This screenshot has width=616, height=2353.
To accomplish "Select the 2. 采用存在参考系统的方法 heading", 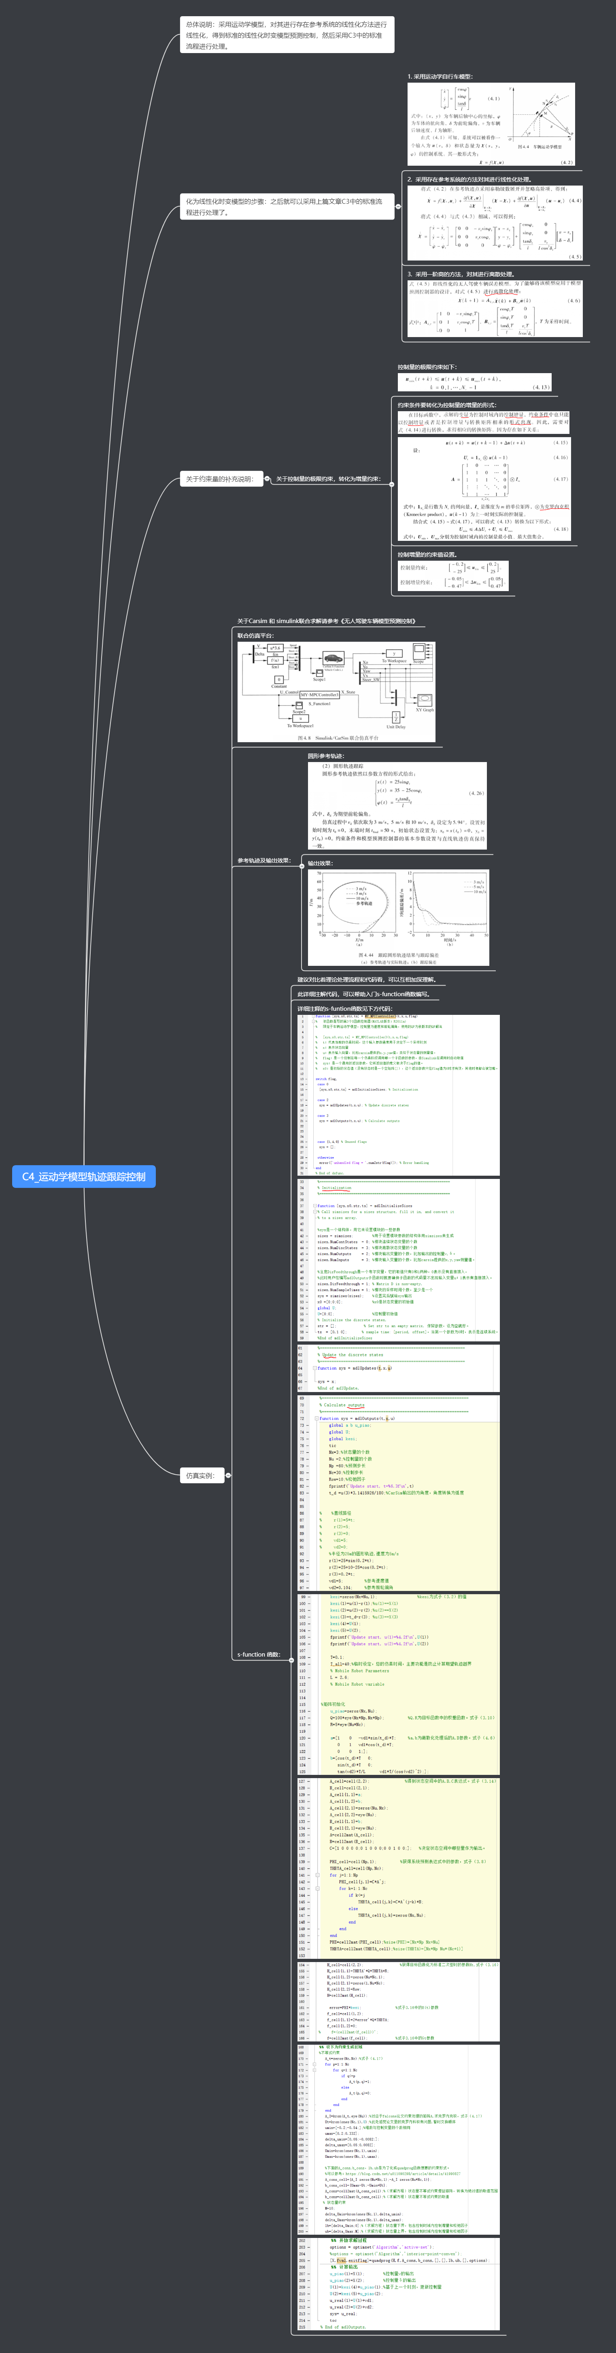I will pos(469,180).
